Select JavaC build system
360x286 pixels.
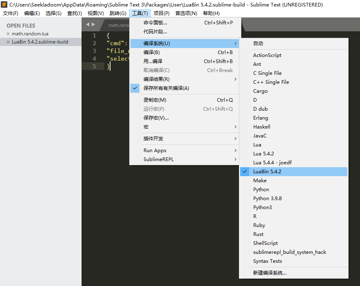(294, 135)
